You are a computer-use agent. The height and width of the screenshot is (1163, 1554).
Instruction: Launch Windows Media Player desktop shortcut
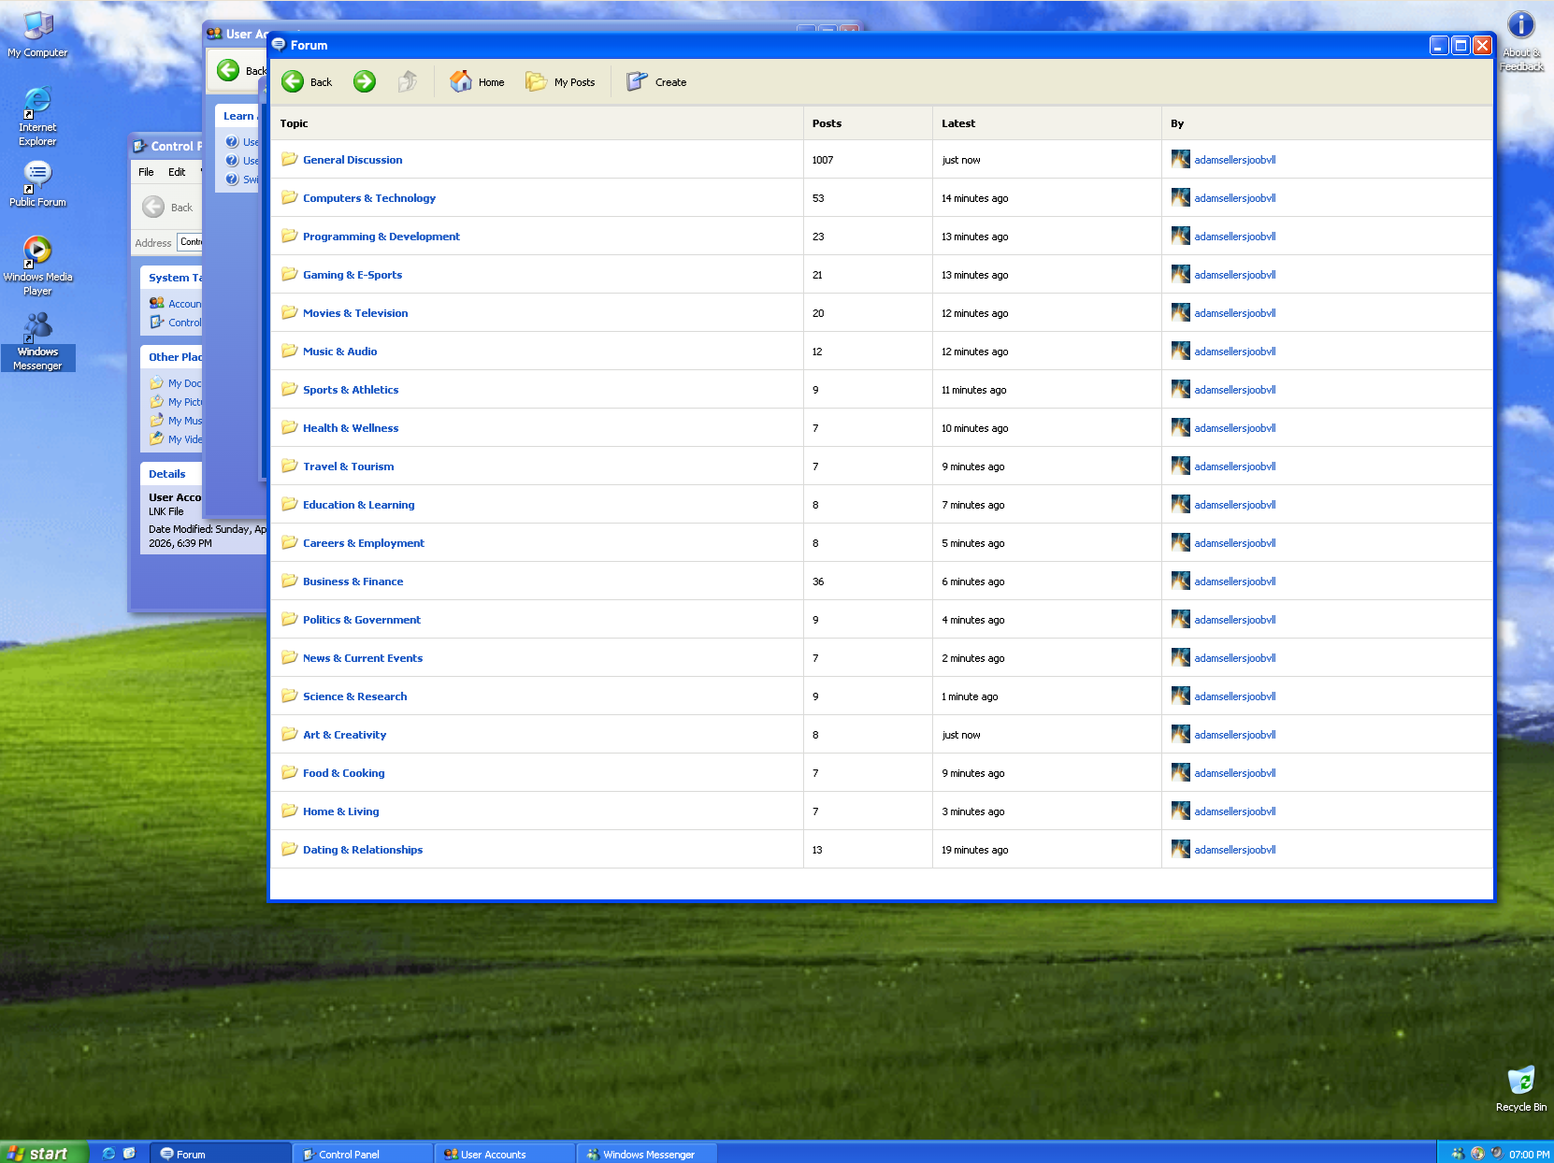coord(37,265)
